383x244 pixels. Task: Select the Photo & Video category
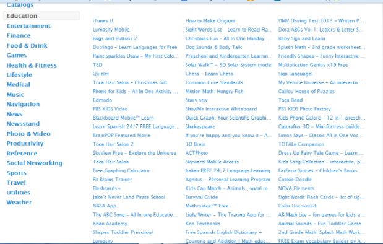[28, 134]
